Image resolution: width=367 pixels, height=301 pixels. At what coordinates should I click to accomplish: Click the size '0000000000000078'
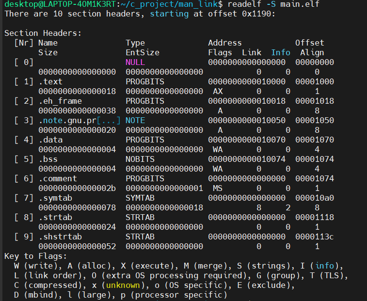coord(77,208)
